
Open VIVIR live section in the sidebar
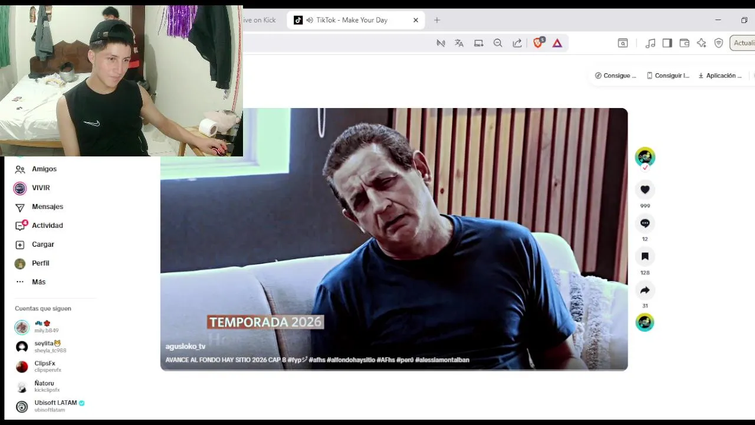click(x=41, y=188)
